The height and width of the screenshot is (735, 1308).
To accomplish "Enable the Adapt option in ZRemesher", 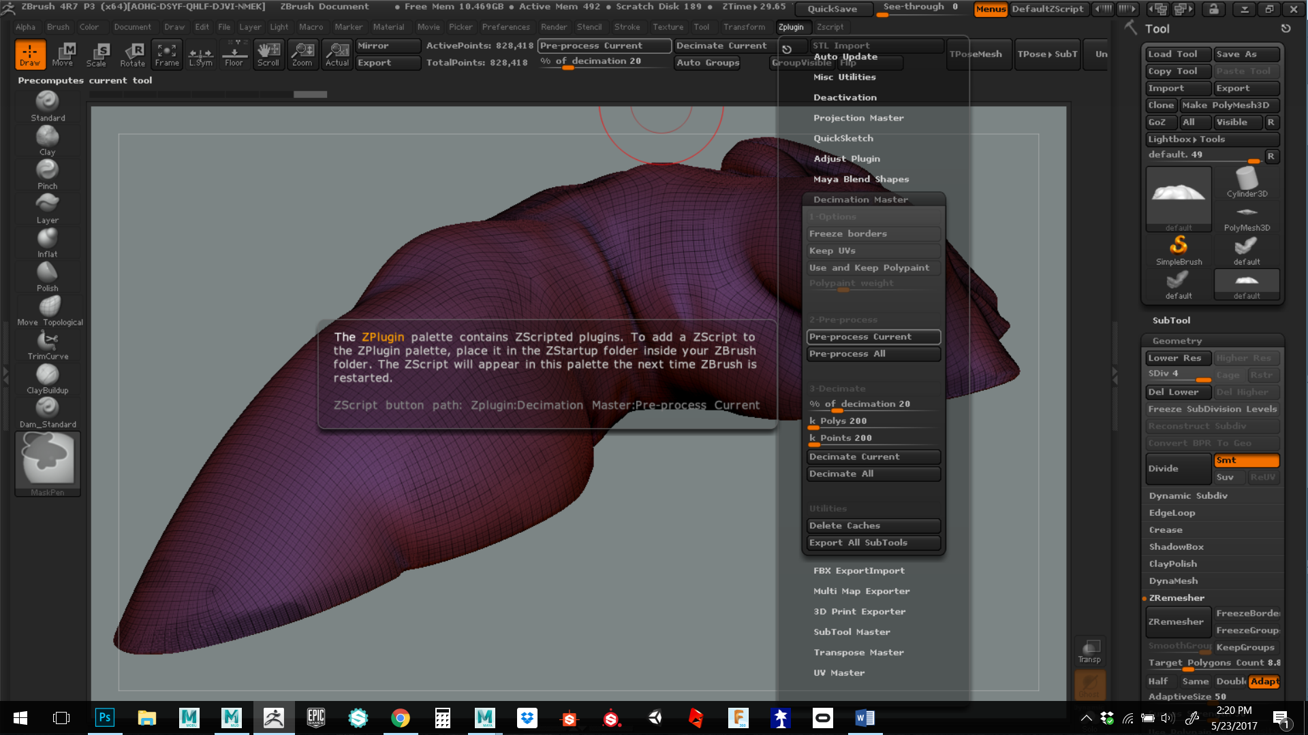I will (1264, 681).
